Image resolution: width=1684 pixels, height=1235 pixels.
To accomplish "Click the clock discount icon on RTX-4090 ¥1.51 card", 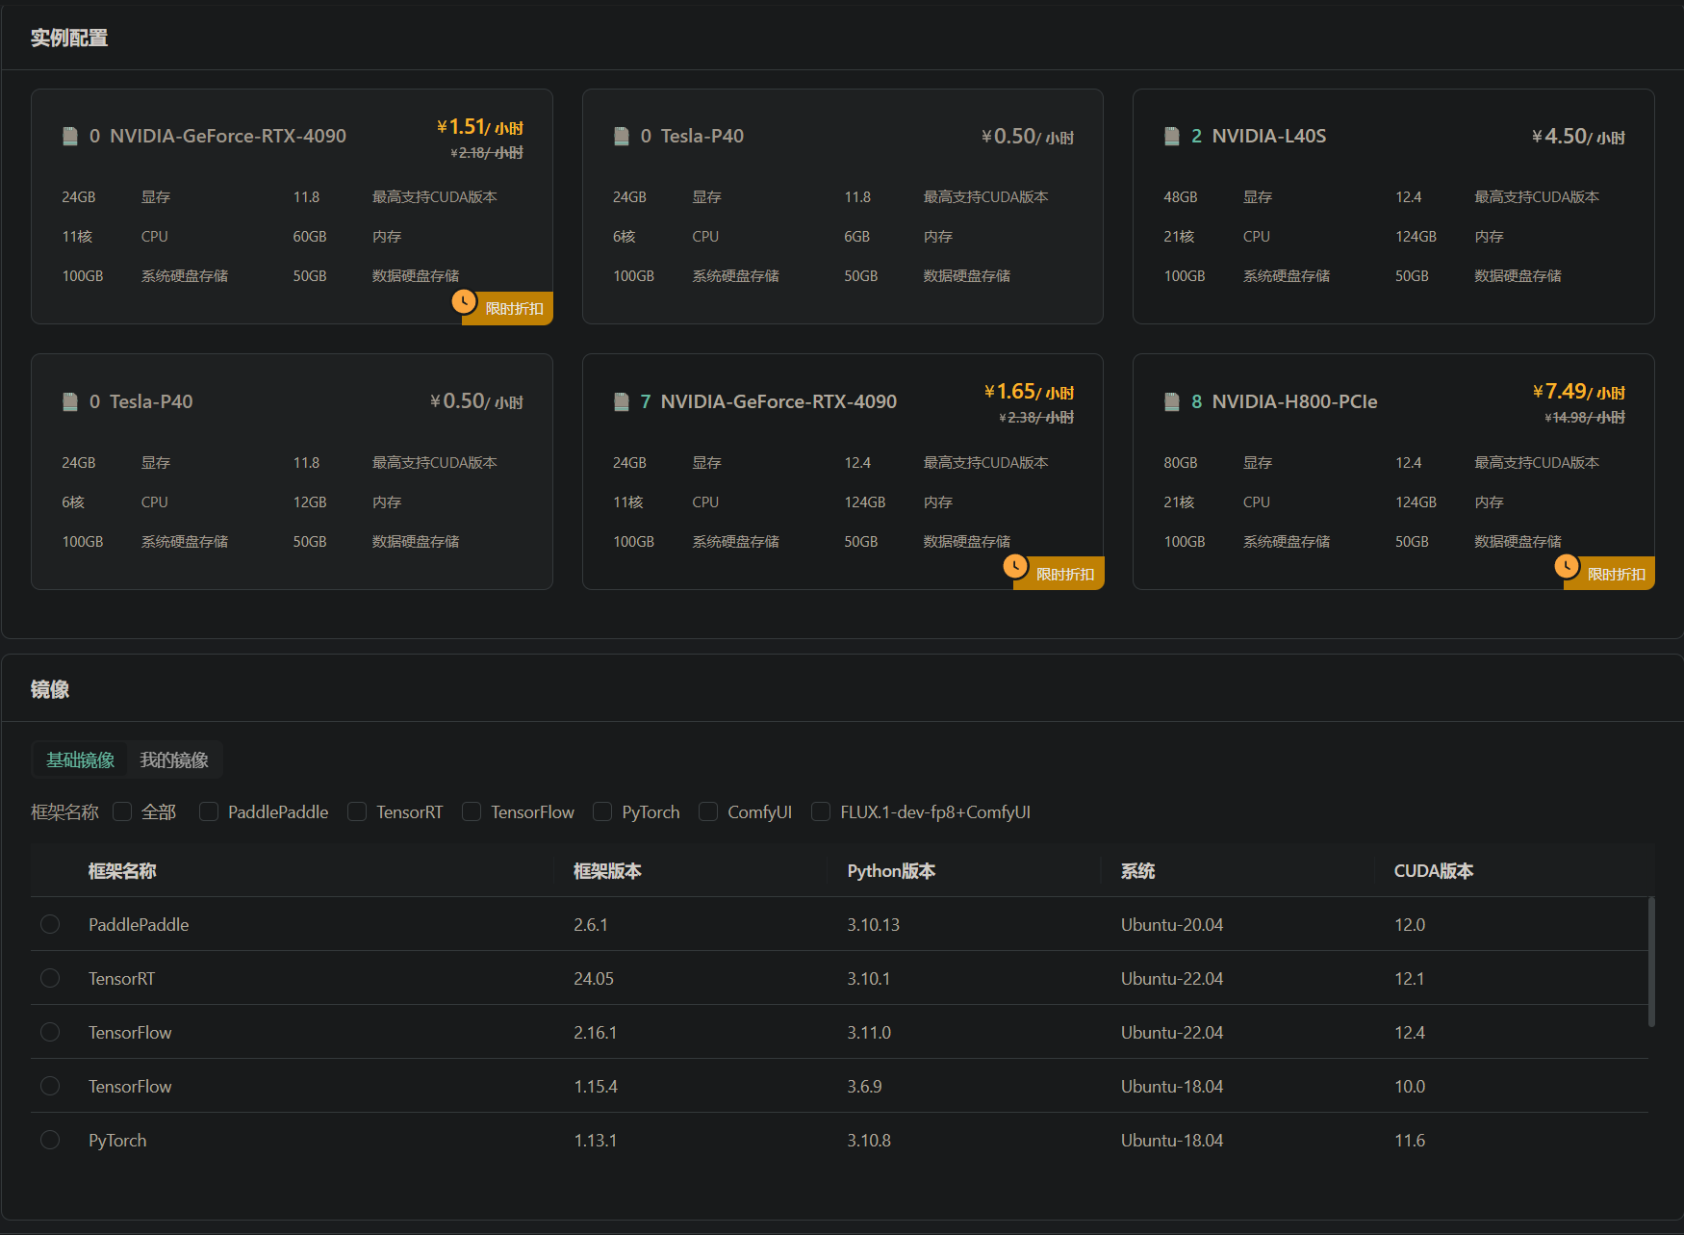I will pos(465,301).
